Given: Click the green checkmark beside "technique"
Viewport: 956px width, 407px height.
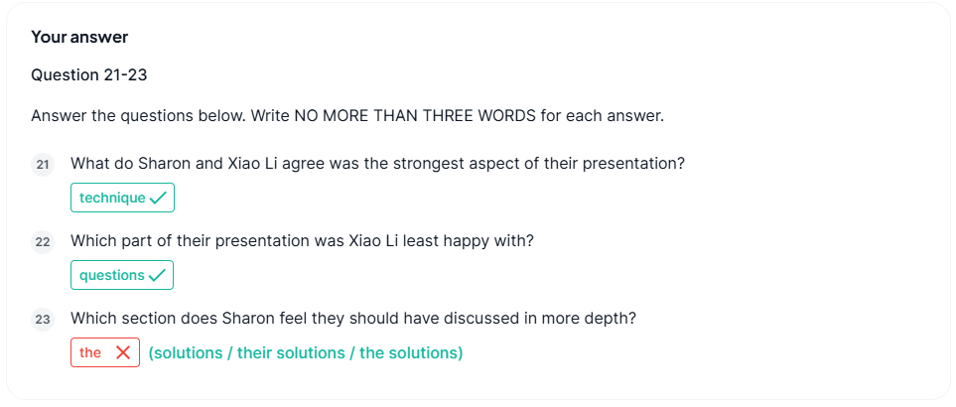Looking at the screenshot, I should click(x=158, y=199).
